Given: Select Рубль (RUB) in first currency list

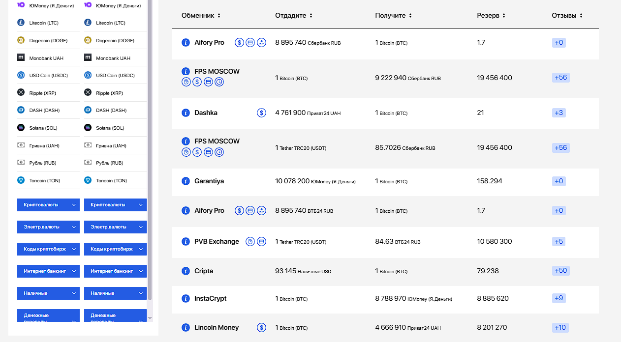Looking at the screenshot, I should click(42, 163).
